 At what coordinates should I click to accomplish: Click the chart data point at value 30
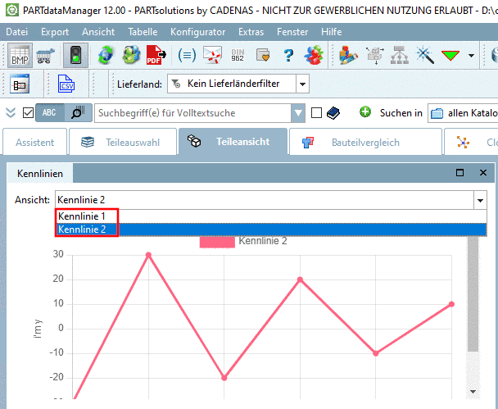coord(148,255)
